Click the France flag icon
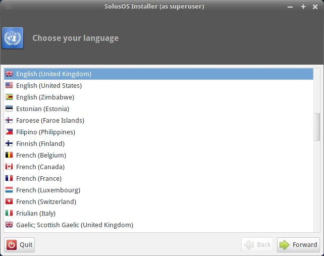The image size is (324, 256). click(x=9, y=178)
